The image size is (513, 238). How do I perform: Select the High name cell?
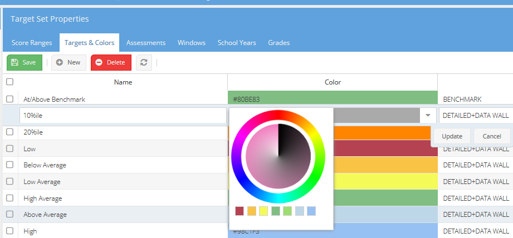[123, 231]
